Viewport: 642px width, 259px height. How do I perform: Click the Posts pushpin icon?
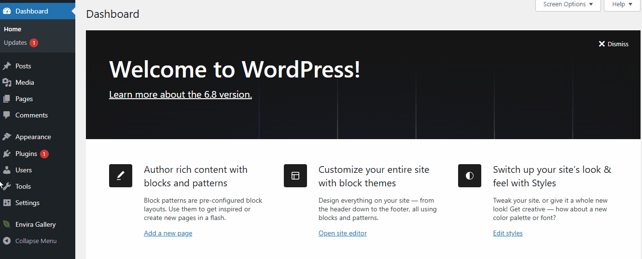point(7,66)
